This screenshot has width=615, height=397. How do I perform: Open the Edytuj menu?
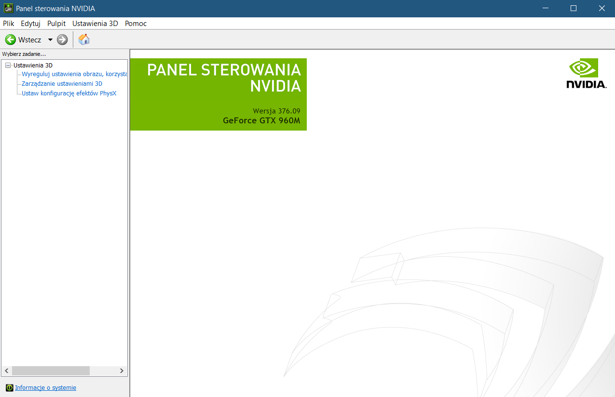tap(30, 23)
